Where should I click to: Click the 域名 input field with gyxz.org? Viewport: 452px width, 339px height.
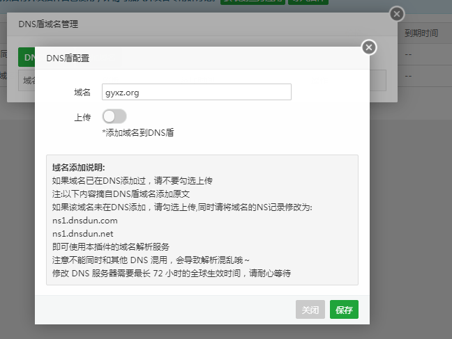197,92
